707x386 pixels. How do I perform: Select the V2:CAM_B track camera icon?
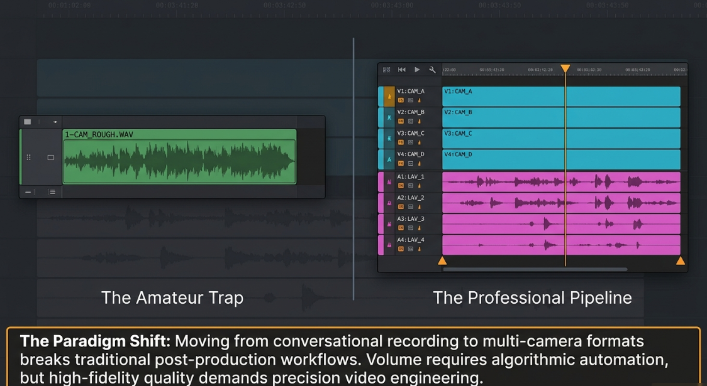[x=389, y=117]
